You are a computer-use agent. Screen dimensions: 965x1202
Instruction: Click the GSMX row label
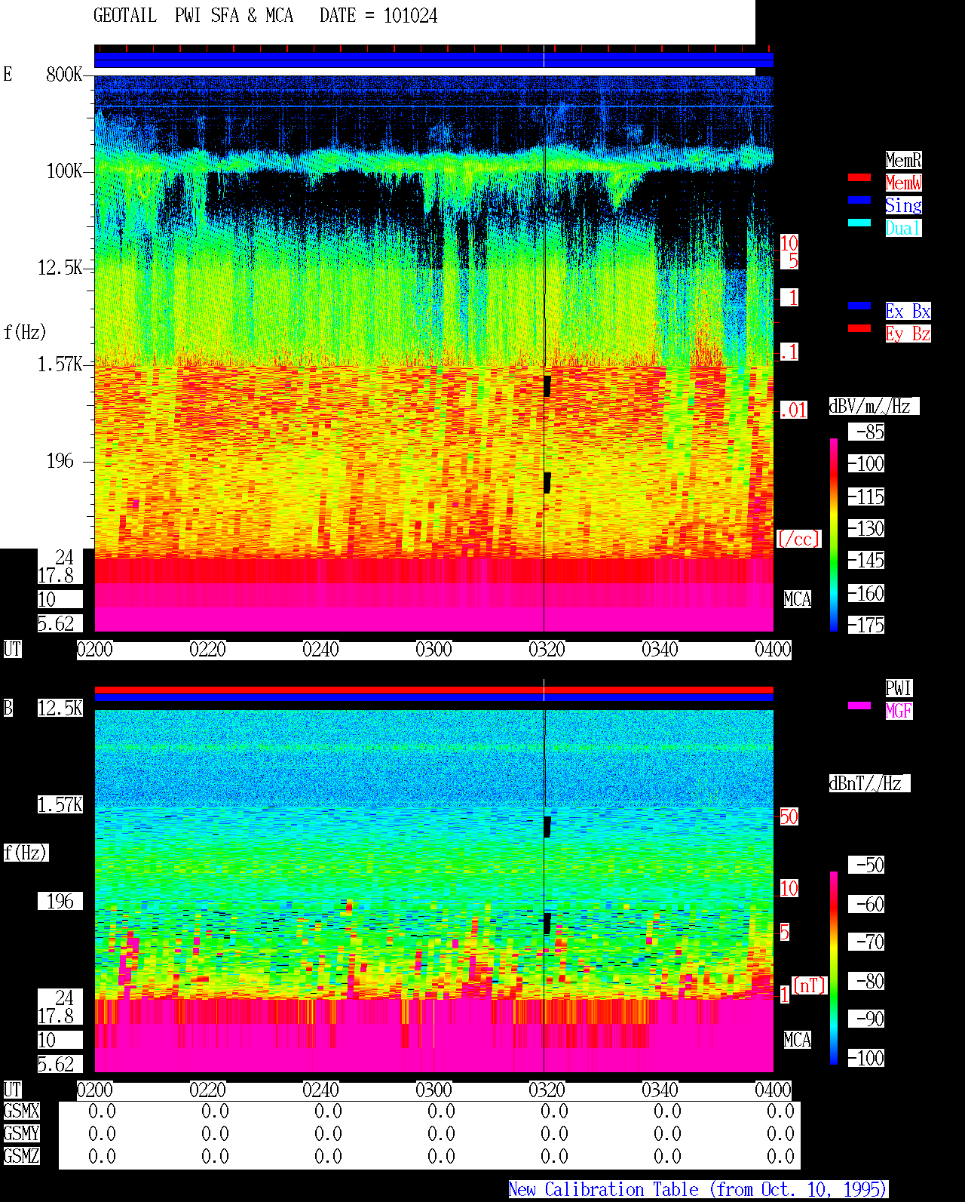[21, 1111]
